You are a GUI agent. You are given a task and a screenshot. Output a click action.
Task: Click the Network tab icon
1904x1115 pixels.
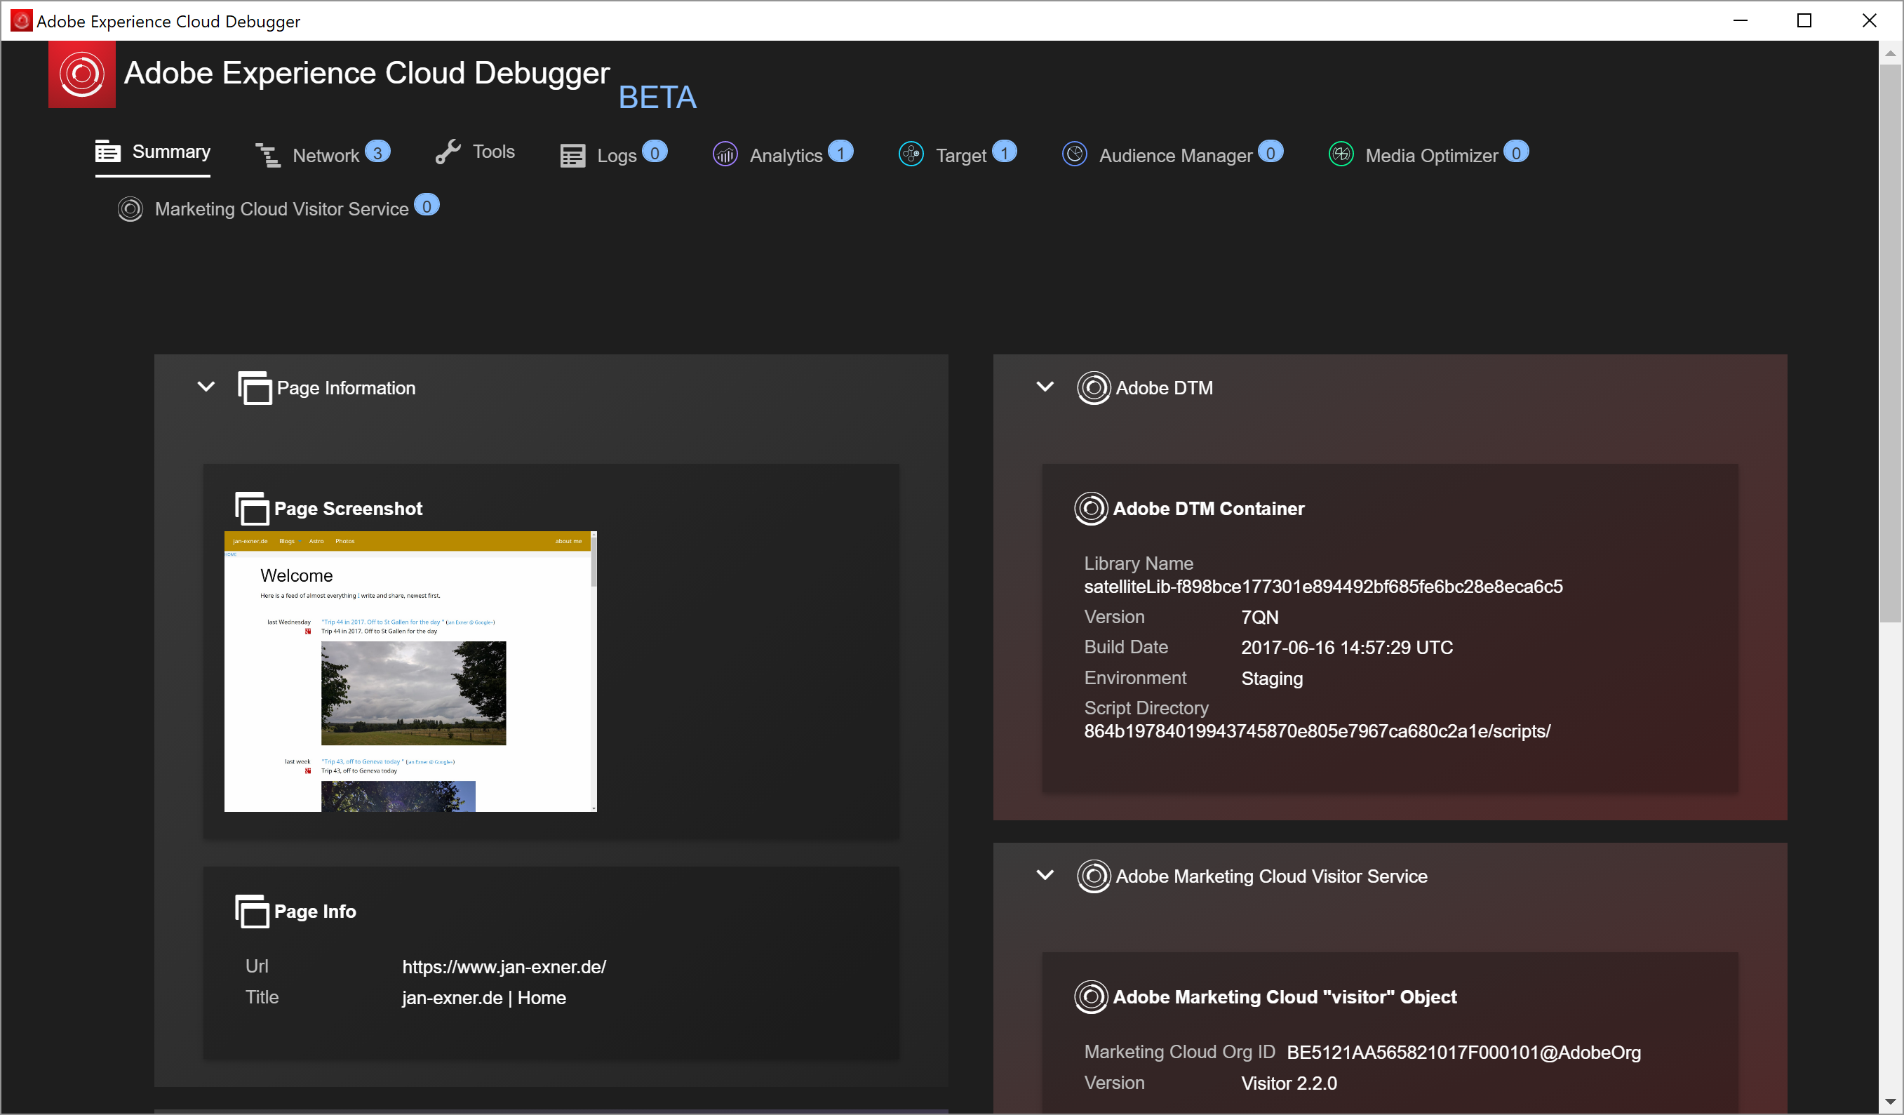268,155
